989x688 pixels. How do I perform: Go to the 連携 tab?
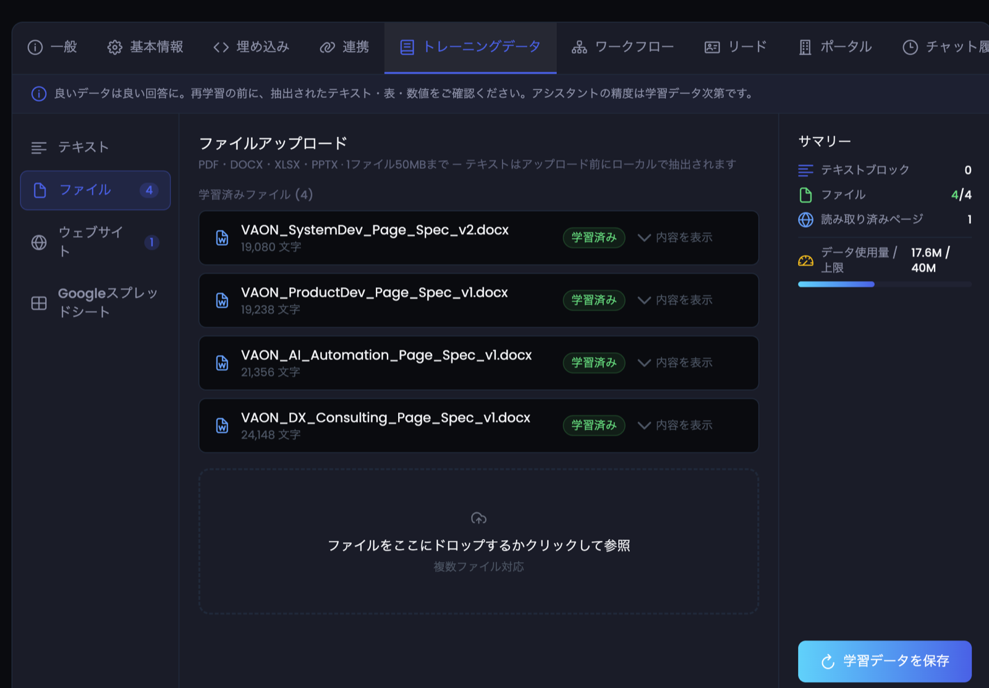tap(344, 47)
